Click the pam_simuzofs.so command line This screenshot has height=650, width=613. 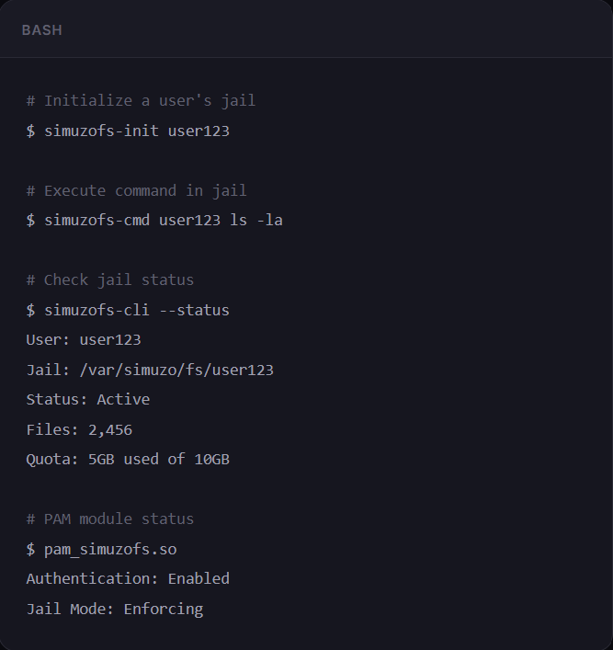[x=101, y=549]
